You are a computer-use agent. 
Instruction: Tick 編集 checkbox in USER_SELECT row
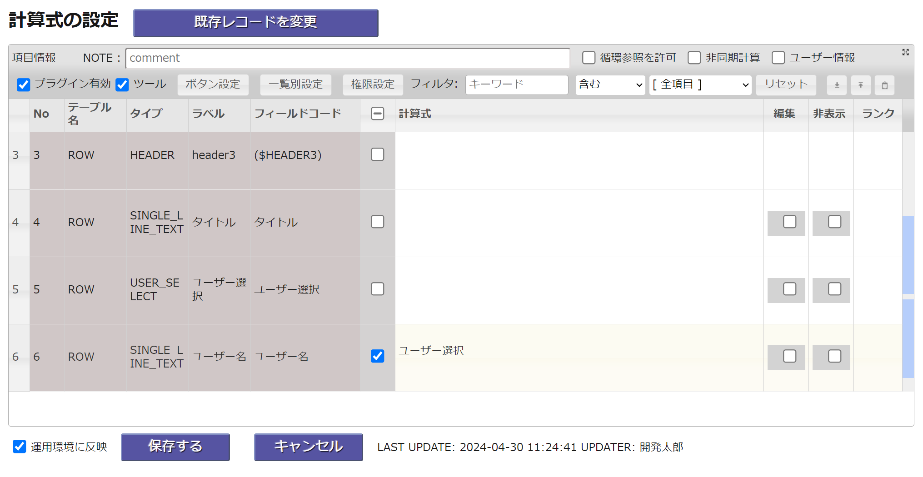tap(790, 289)
